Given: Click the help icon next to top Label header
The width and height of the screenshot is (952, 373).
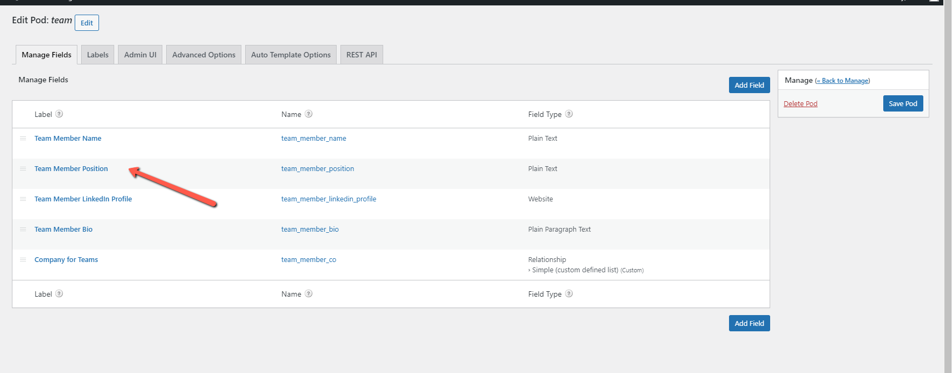Looking at the screenshot, I should point(60,114).
